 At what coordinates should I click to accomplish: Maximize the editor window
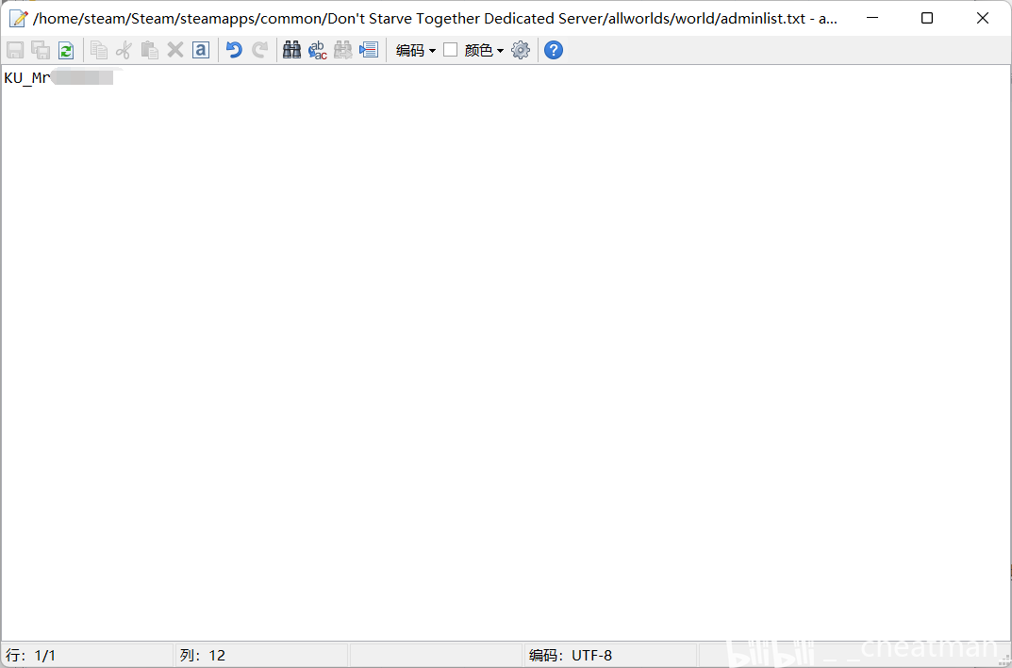927,18
